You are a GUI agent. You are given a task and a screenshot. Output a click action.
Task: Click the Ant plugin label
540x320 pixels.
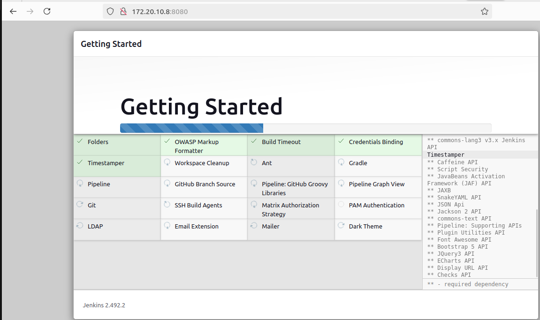(x=266, y=163)
